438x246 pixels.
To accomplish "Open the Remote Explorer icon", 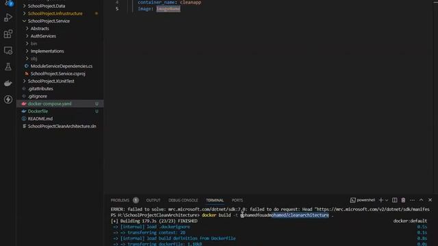I will (8, 51).
